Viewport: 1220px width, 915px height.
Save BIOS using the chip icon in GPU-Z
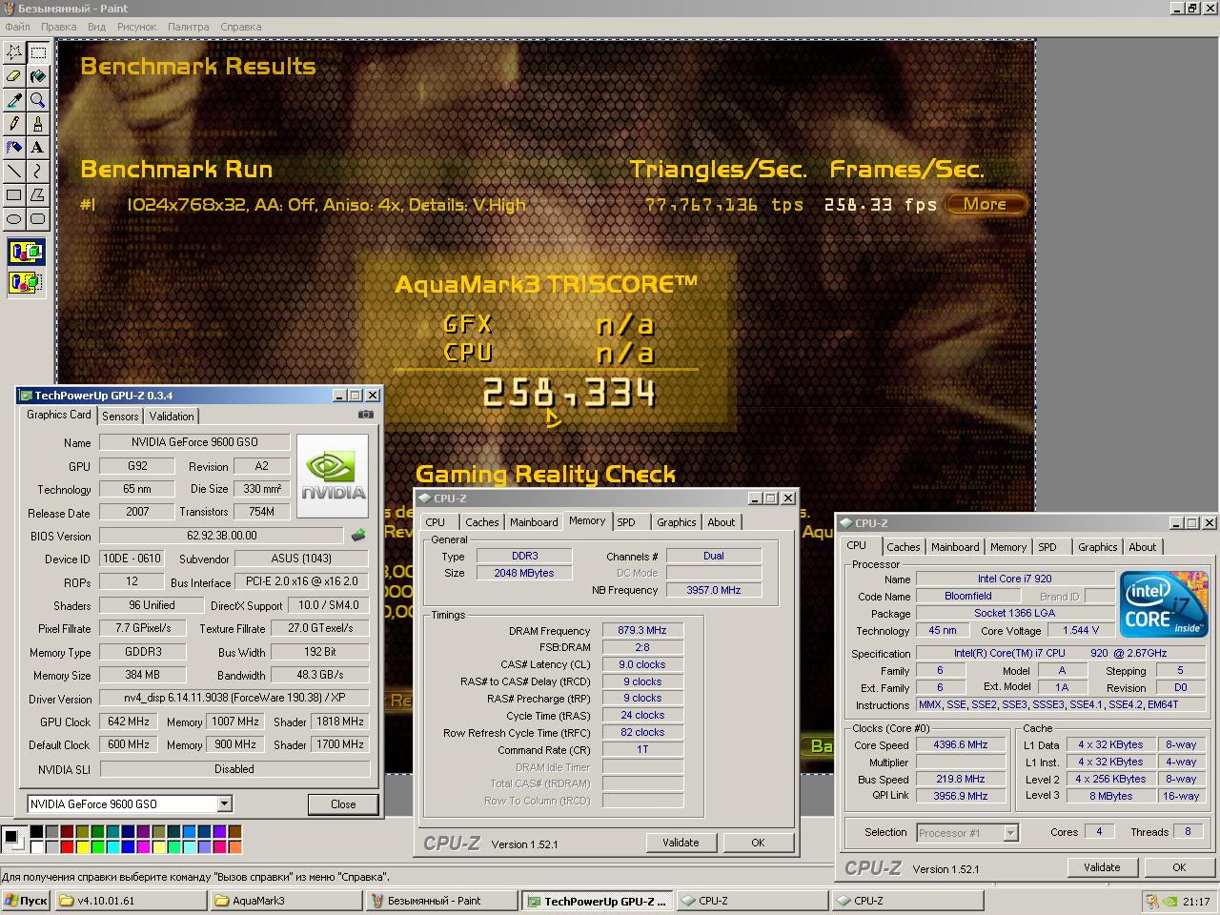click(x=358, y=536)
